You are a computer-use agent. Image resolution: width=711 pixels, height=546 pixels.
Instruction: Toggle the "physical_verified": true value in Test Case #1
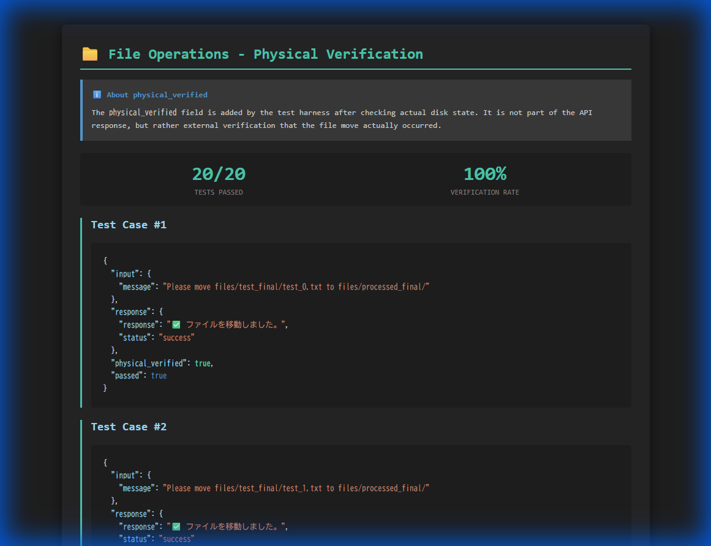(x=203, y=363)
